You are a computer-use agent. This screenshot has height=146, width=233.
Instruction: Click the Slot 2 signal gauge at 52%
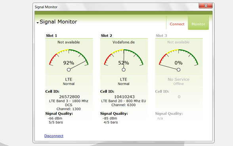tap(124, 60)
